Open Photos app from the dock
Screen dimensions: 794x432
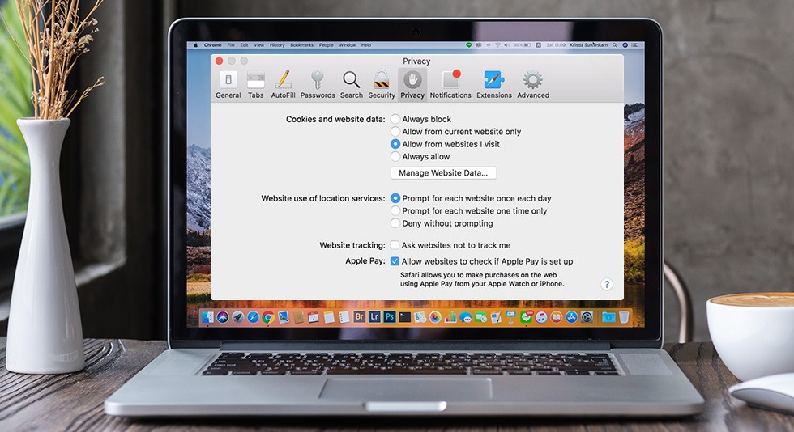(436, 317)
